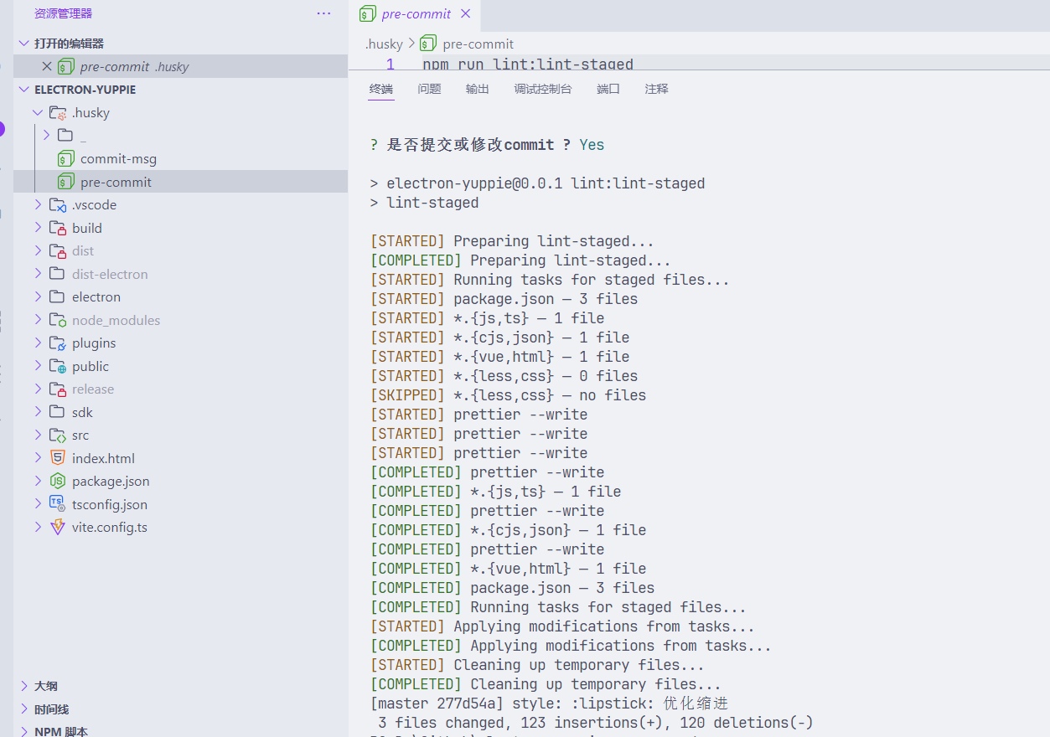Image resolution: width=1050 pixels, height=737 pixels.
Task: Click the vite.config.ts Vite icon
Action: [57, 527]
